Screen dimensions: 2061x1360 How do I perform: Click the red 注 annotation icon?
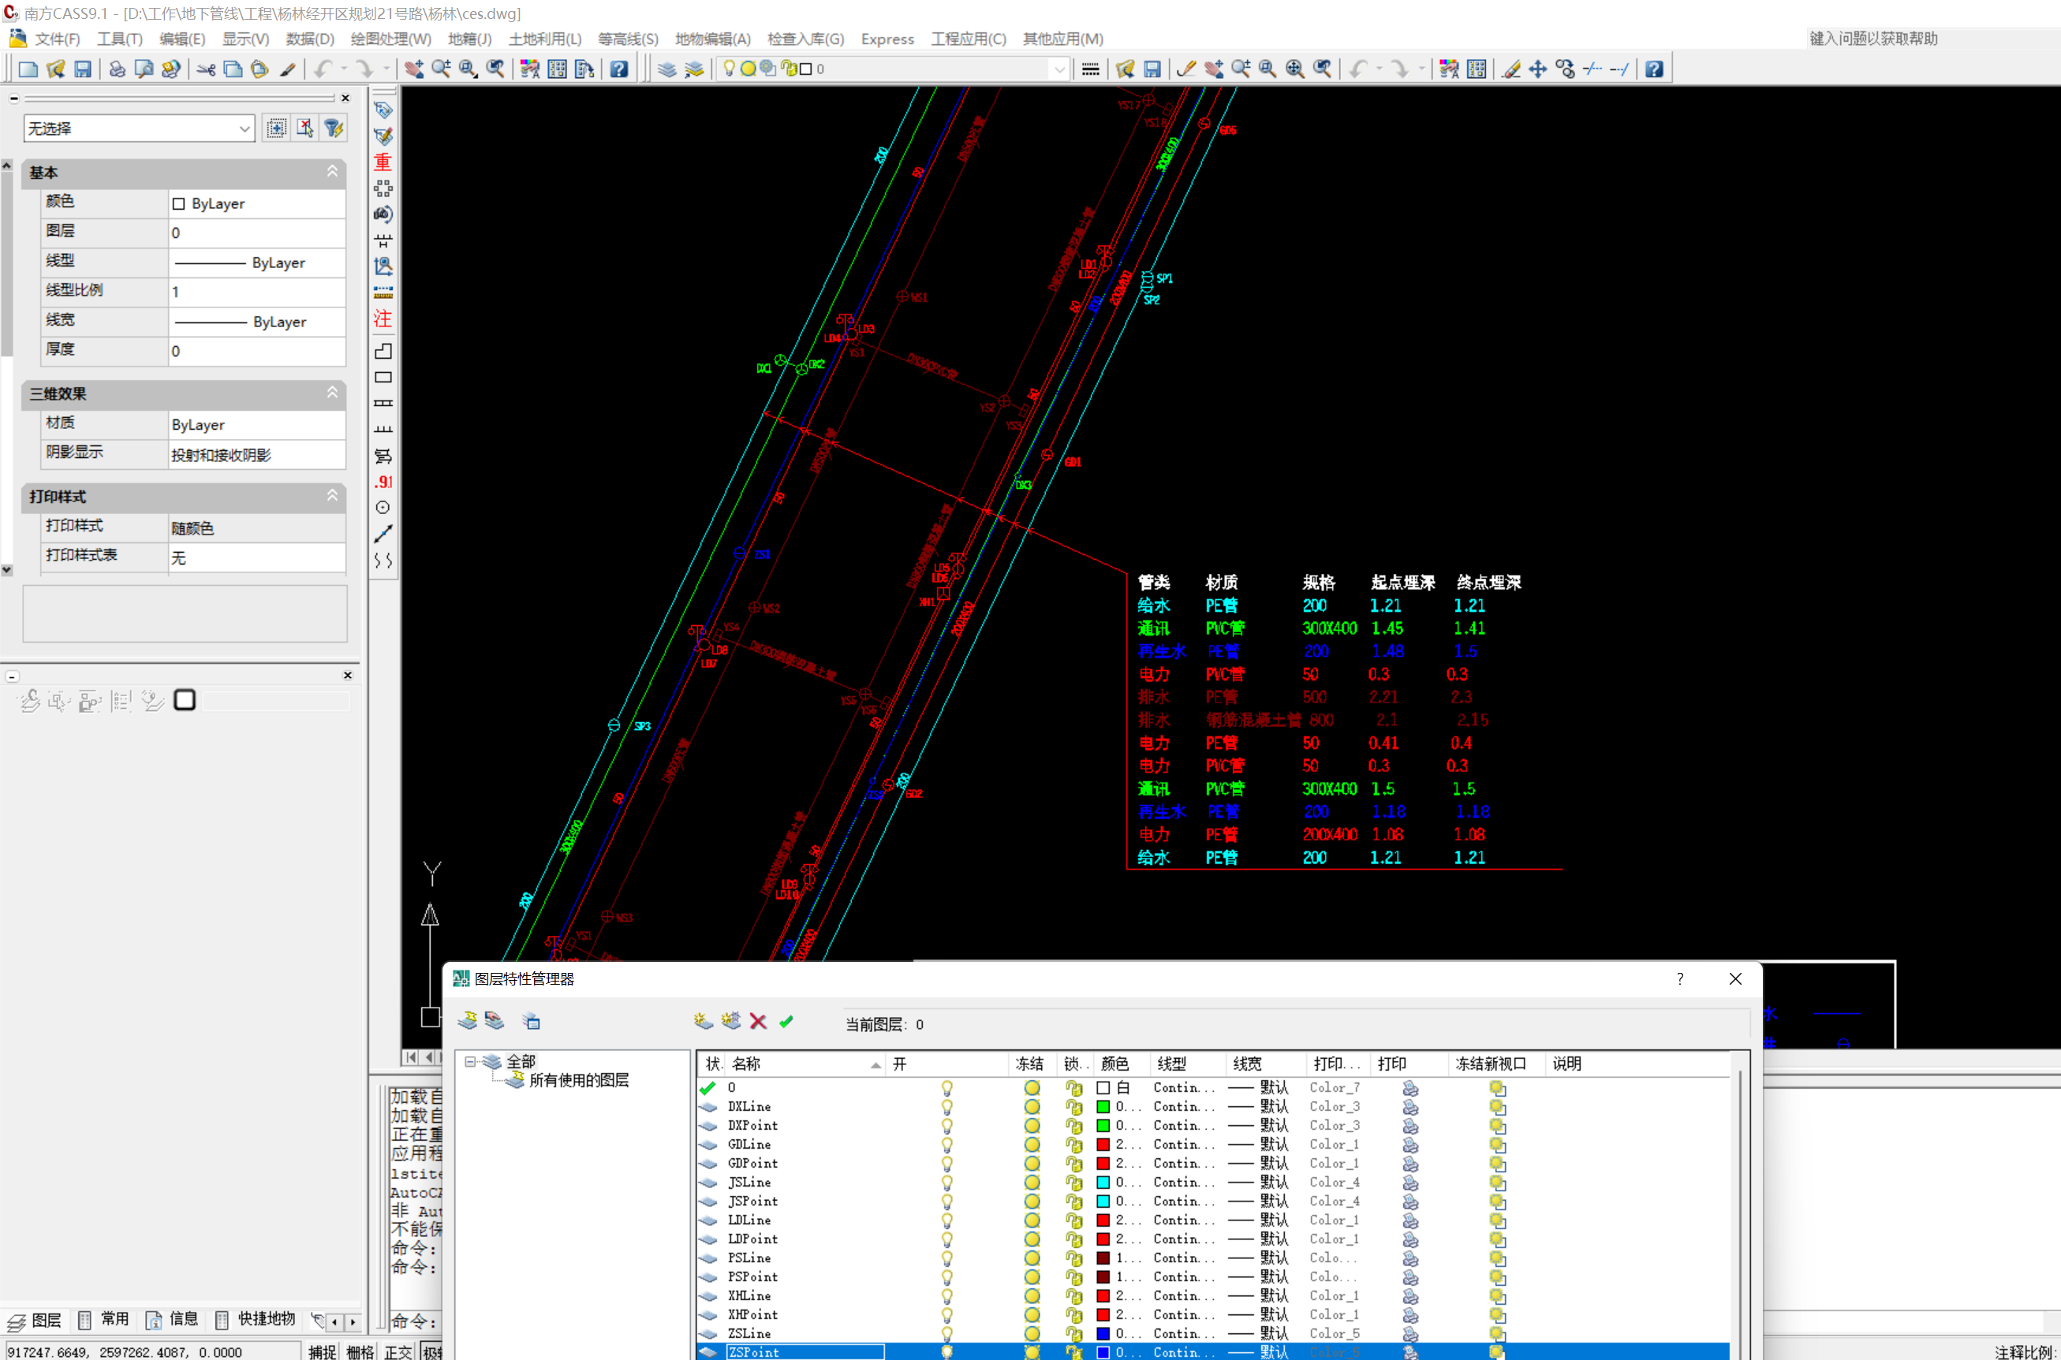(x=383, y=319)
